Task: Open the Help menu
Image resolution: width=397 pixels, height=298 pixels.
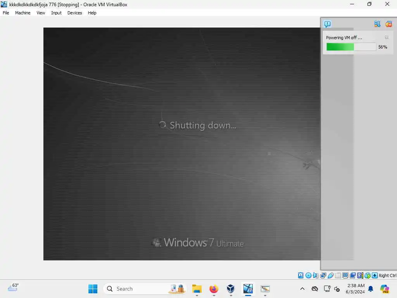Action: coord(92,13)
